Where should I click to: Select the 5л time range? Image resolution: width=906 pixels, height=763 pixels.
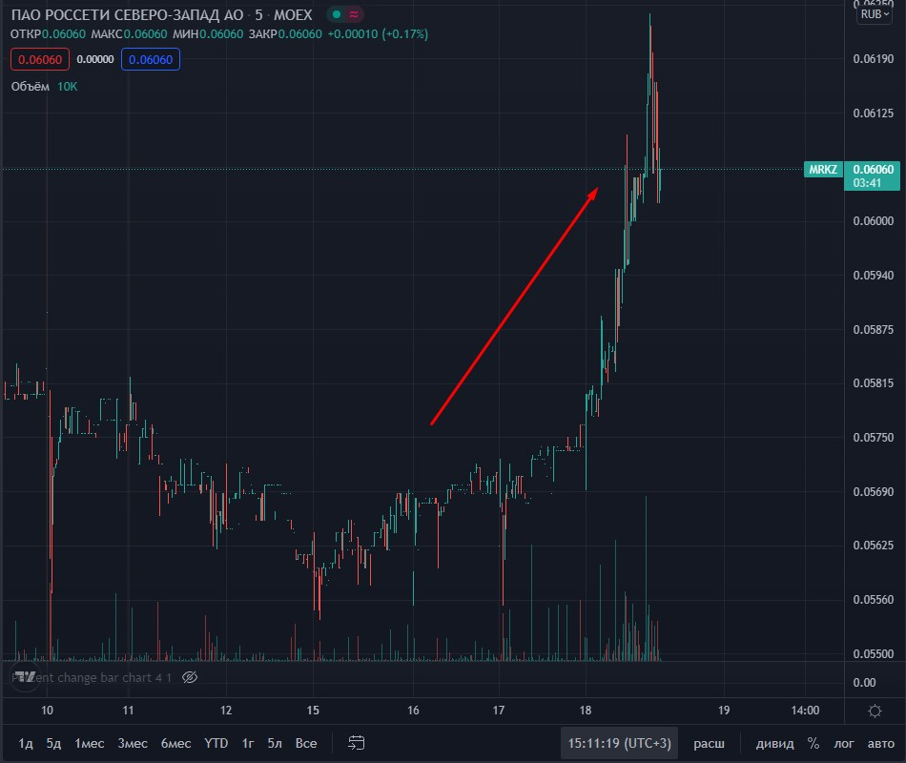(275, 743)
